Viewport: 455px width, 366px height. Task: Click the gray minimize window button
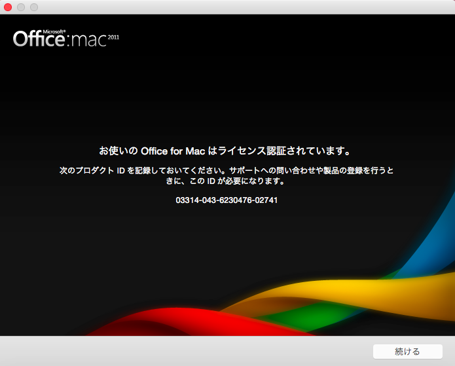21,7
